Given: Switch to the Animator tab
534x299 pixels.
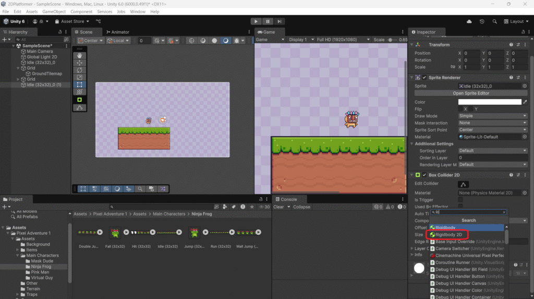Looking at the screenshot, I should pyautogui.click(x=118, y=32).
